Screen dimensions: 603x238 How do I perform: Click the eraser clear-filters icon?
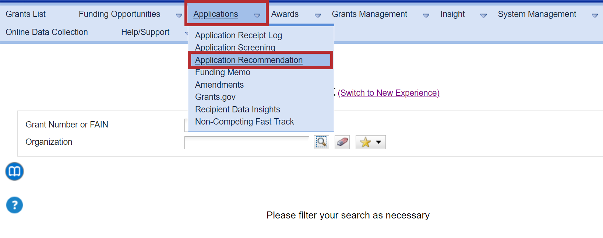342,142
